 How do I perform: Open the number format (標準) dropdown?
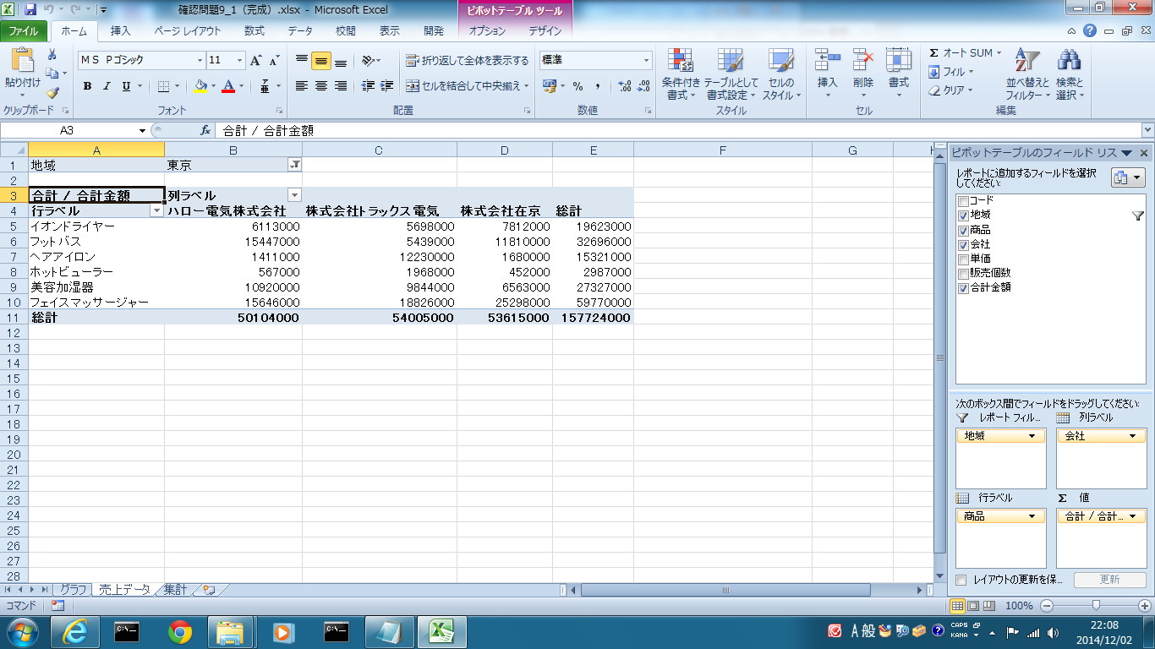[x=647, y=61]
